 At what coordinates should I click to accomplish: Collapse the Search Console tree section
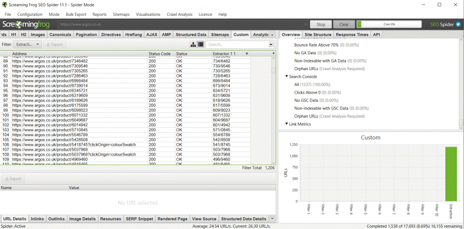(287, 76)
